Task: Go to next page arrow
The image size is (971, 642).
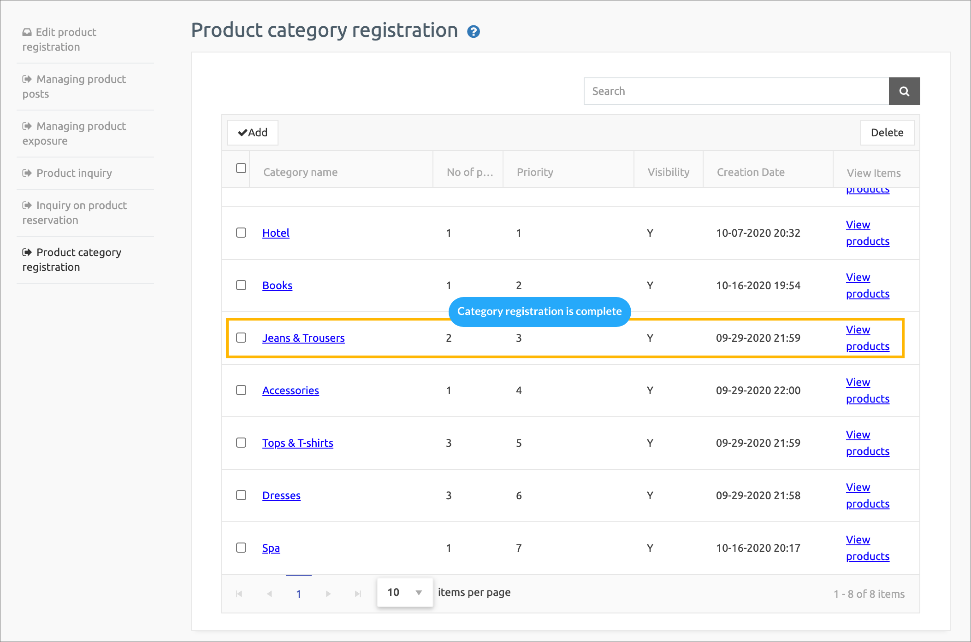Action: (x=328, y=594)
